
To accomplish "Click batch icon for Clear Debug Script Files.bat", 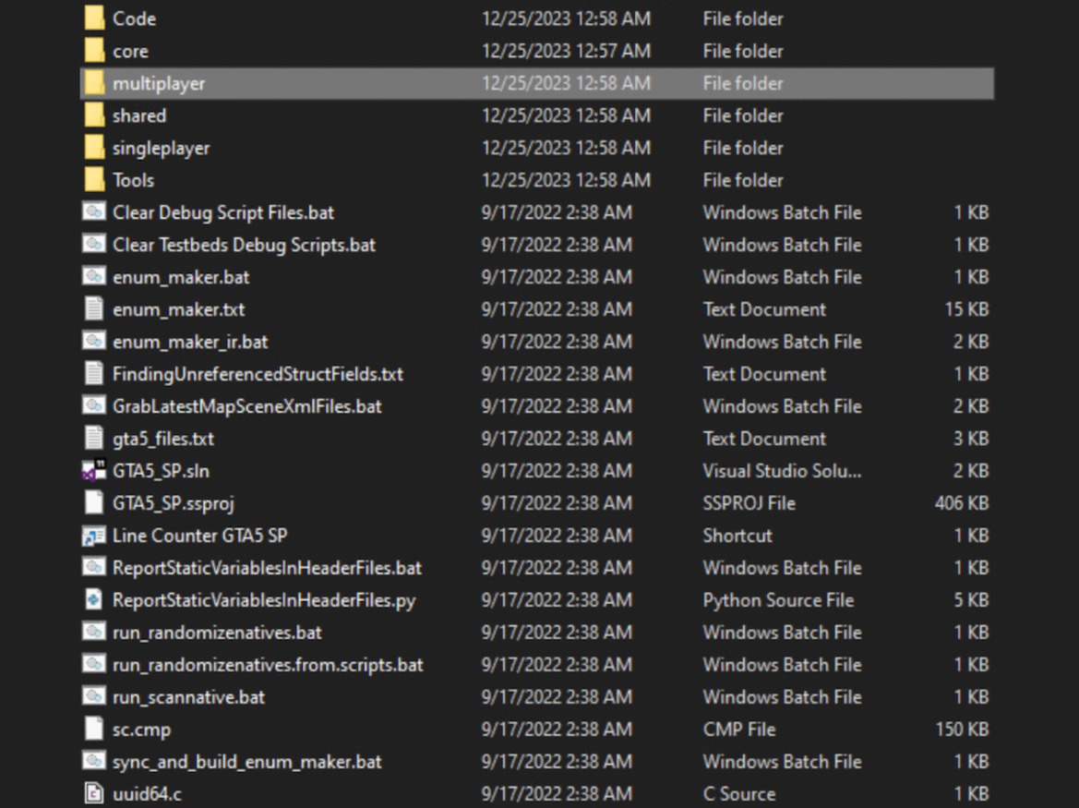I will (x=93, y=212).
